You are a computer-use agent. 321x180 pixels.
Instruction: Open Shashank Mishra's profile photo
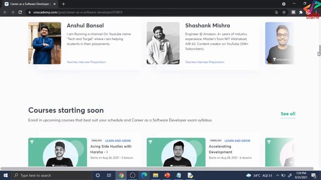pyautogui.click(x=163, y=43)
